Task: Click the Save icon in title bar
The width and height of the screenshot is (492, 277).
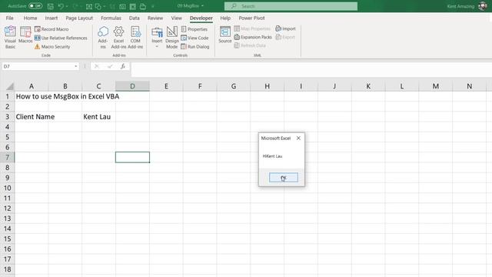Action: (51, 6)
